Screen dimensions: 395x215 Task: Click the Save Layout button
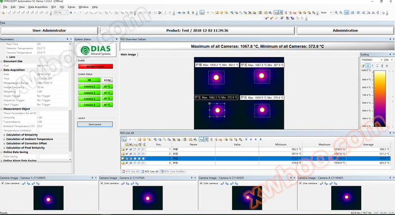point(95,124)
